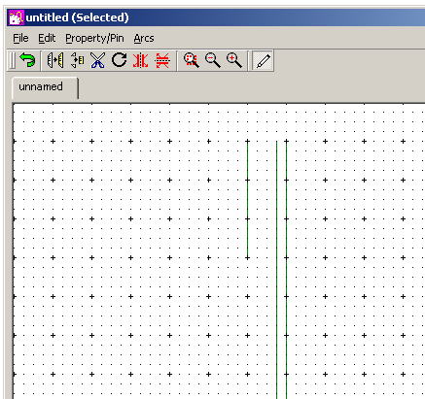Open the File menu
This screenshot has height=399, width=425.
coord(20,38)
